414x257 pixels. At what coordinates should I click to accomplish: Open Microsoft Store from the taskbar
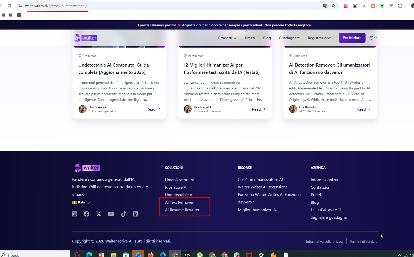[126, 255]
